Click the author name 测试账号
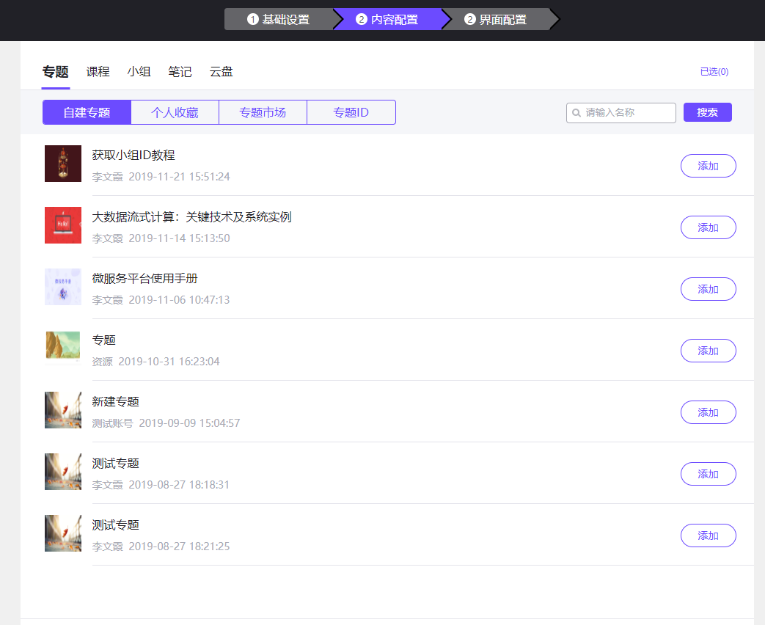This screenshot has height=625, width=765. 112,423
